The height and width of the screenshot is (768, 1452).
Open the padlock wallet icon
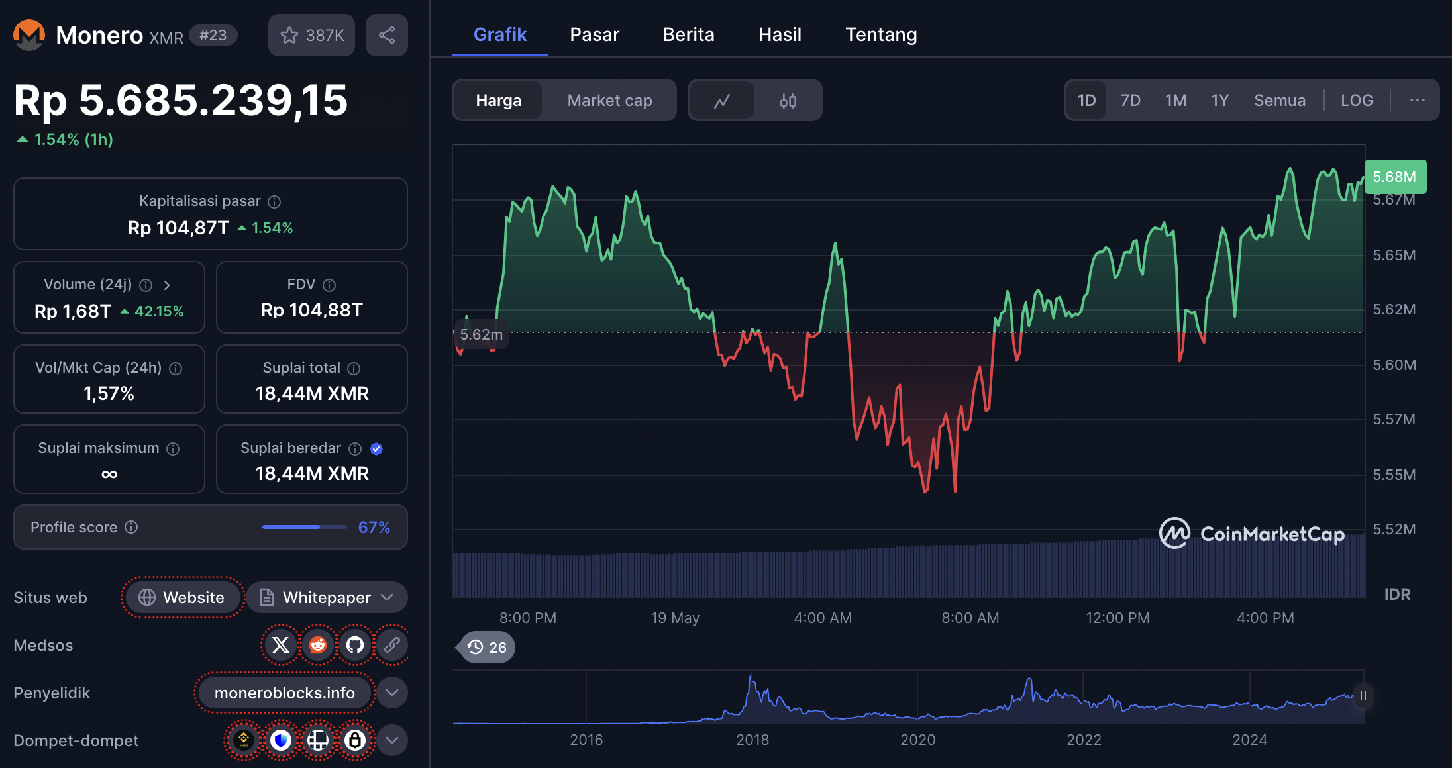(355, 740)
